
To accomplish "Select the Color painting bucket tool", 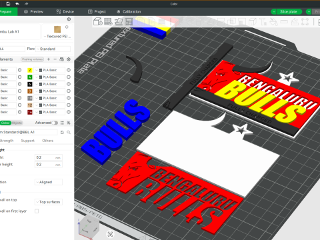I will pyautogui.click(x=273, y=21).
